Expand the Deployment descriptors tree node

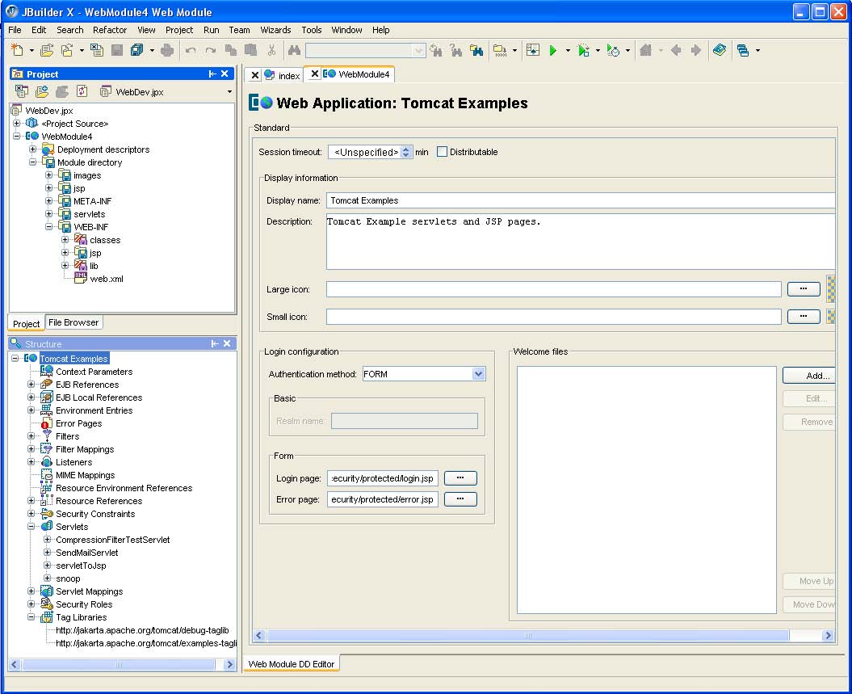pyautogui.click(x=33, y=149)
